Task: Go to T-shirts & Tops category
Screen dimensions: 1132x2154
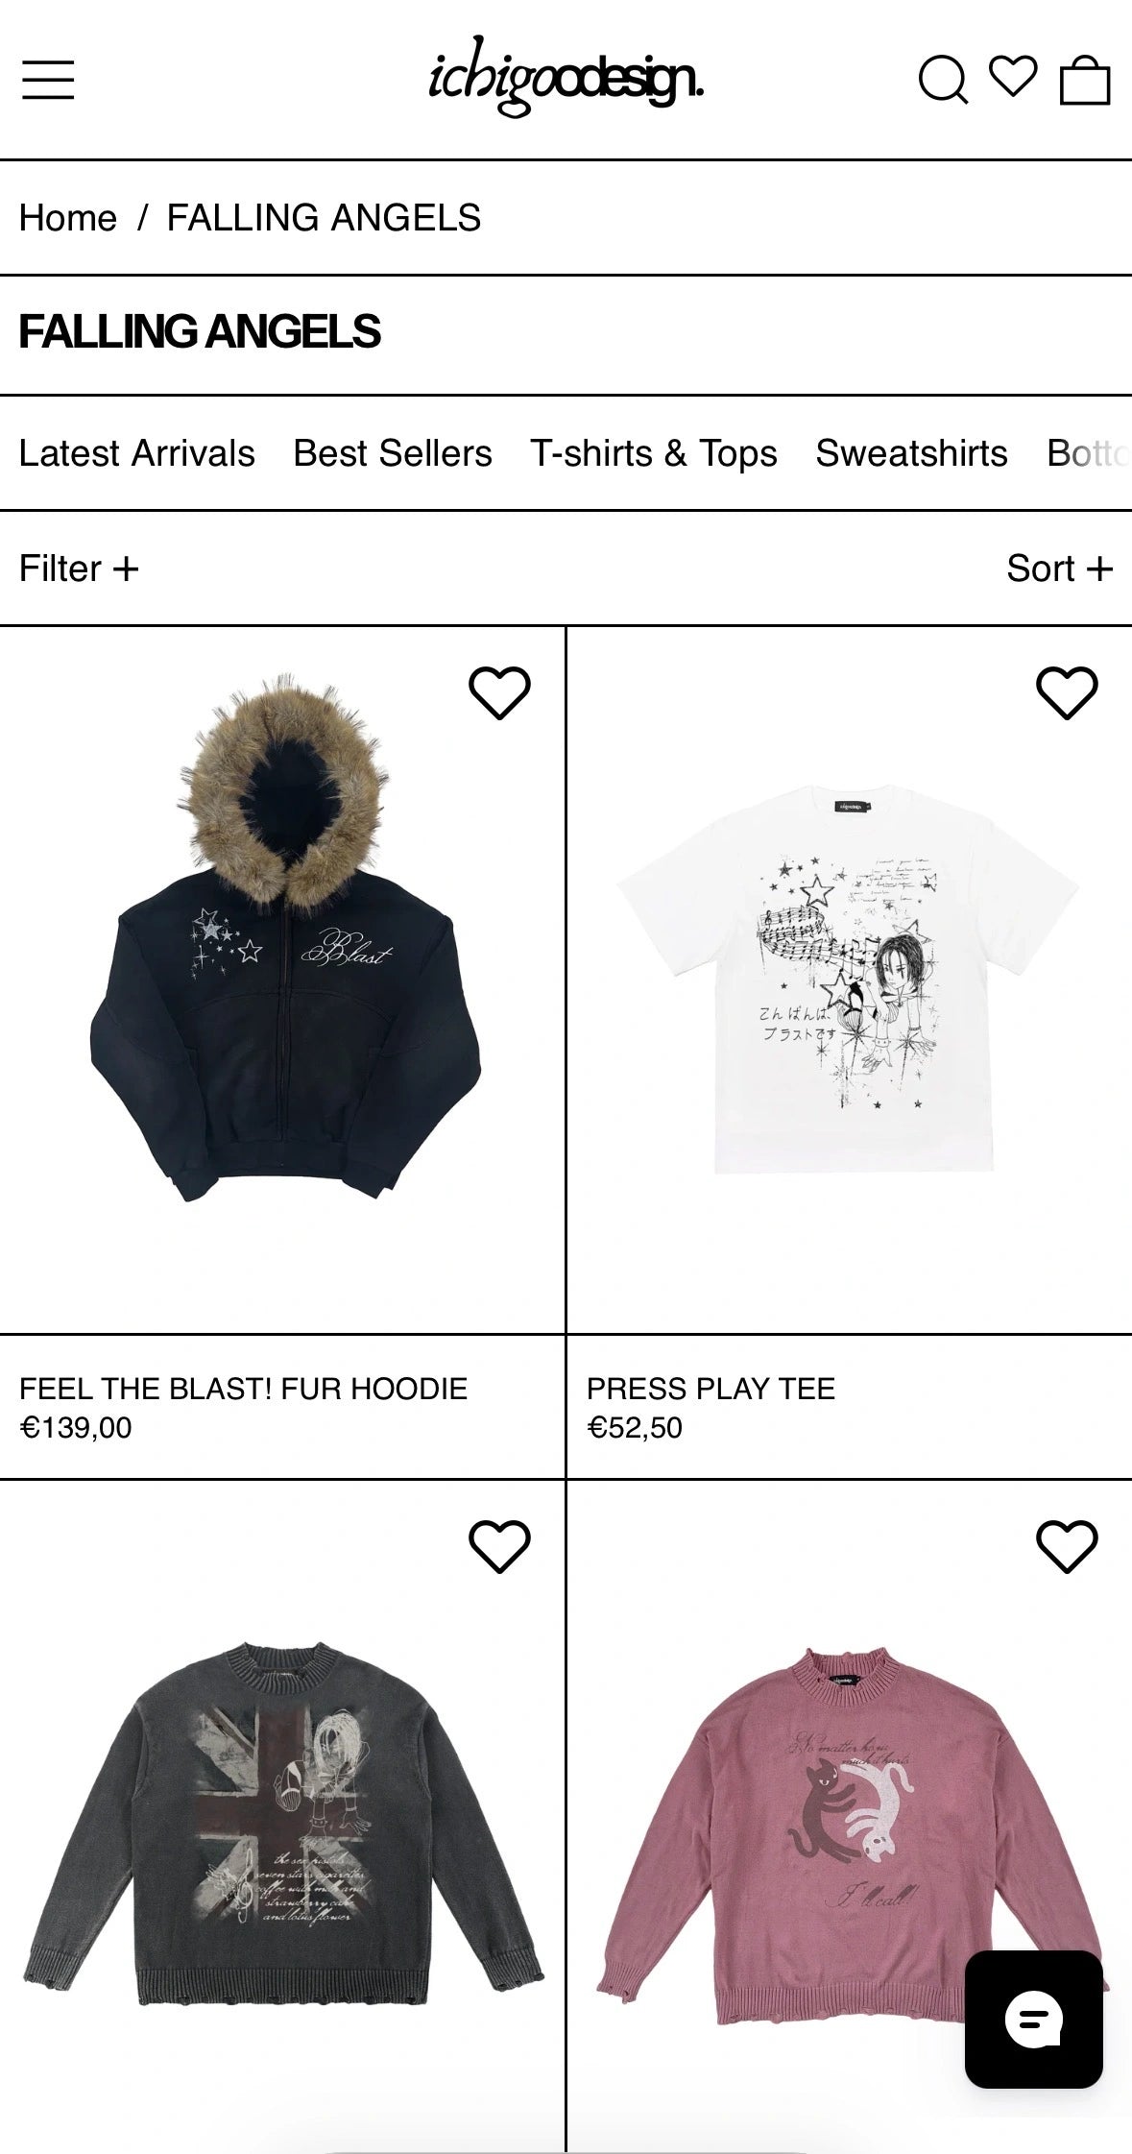Action: (654, 453)
